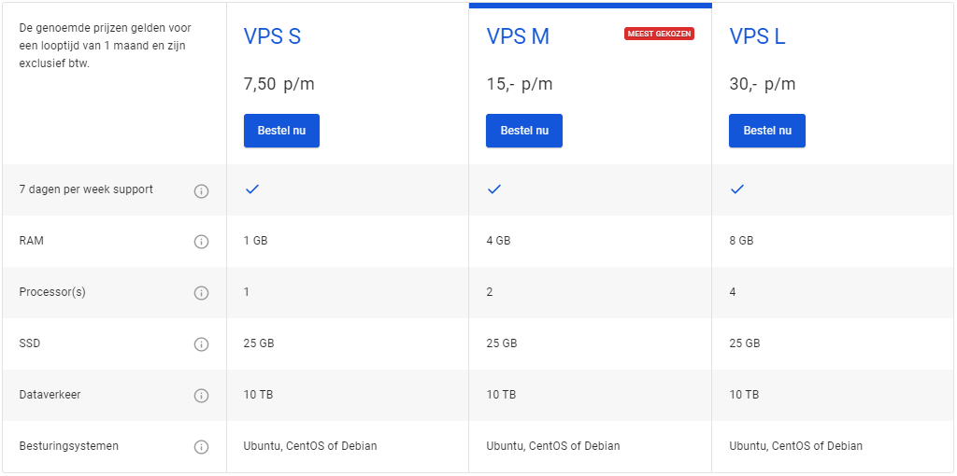Click support checkmark under VPS L
This screenshot has height=476, width=957.
click(737, 189)
